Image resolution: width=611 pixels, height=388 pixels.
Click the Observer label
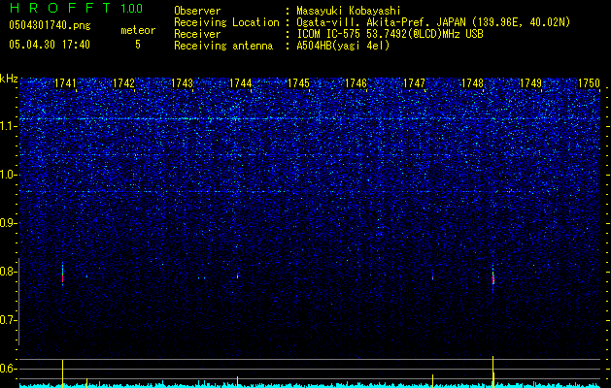[x=197, y=11]
